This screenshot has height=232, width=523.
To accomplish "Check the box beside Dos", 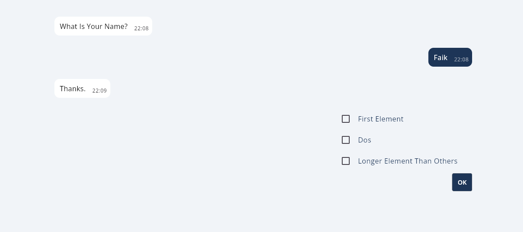I will (346, 140).
